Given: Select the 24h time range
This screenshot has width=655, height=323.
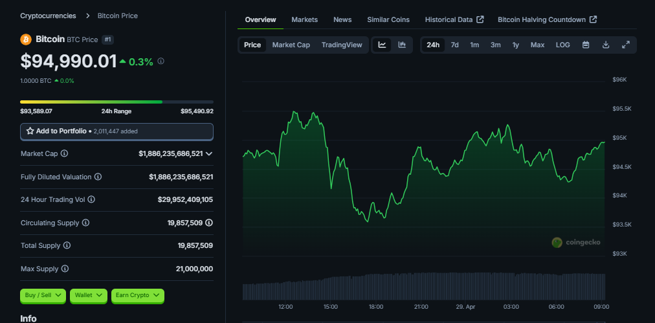Looking at the screenshot, I should click(x=433, y=45).
